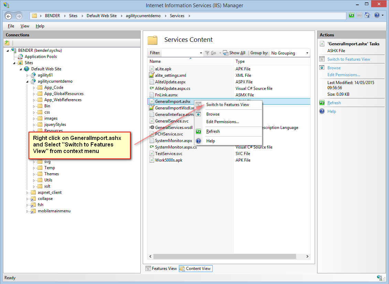Click the create connection icon in Connections toolbar

click(7, 43)
